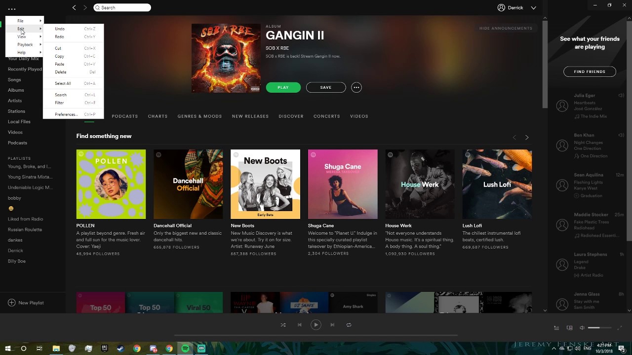
Task: Go forward with the navigation arrow
Action: coord(85,7)
